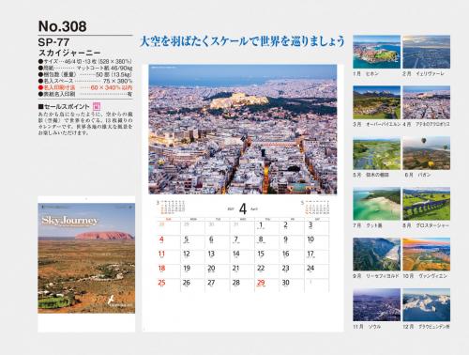Open the December snowy mountain thumbnail
The image size is (469, 355).
coord(427,305)
